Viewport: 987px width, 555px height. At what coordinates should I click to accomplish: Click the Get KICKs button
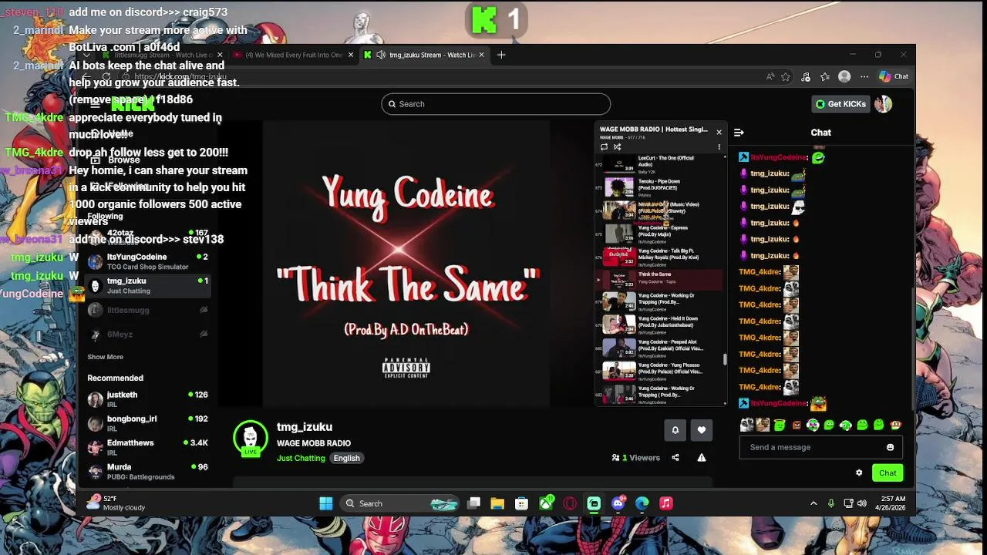point(841,104)
